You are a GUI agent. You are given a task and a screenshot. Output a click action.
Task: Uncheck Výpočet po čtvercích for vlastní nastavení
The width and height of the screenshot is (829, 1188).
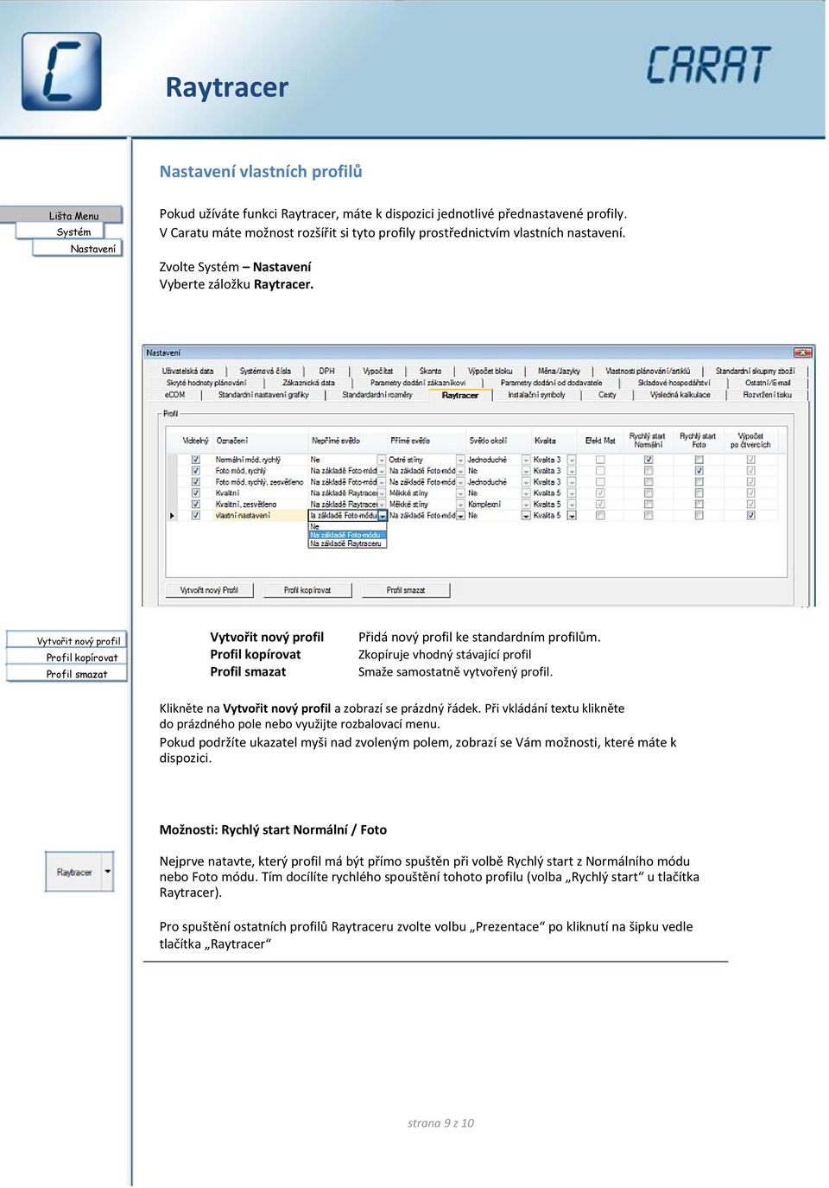point(750,516)
